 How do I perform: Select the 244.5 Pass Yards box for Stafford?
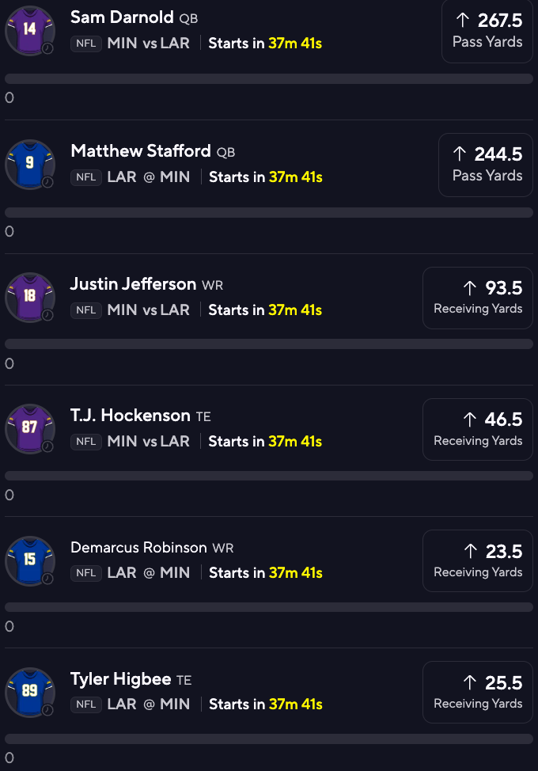click(486, 165)
